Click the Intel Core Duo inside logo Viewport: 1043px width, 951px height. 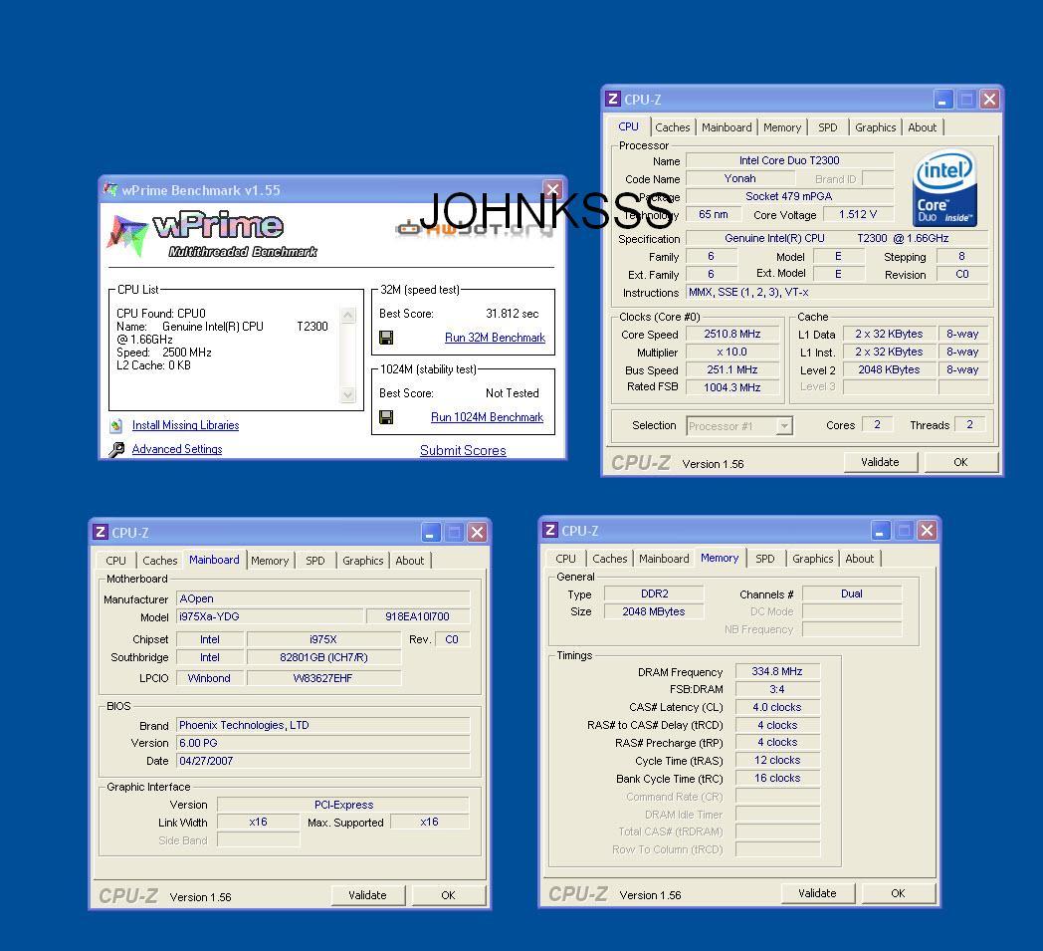click(944, 188)
